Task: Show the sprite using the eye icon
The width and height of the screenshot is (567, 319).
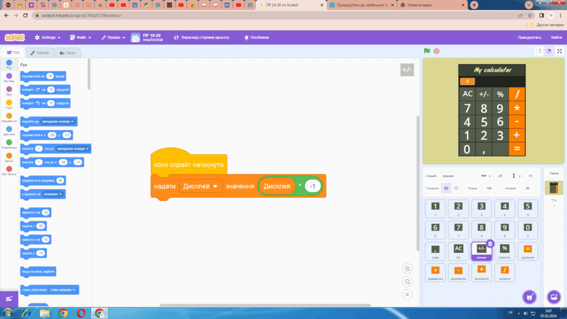Action: 446,188
